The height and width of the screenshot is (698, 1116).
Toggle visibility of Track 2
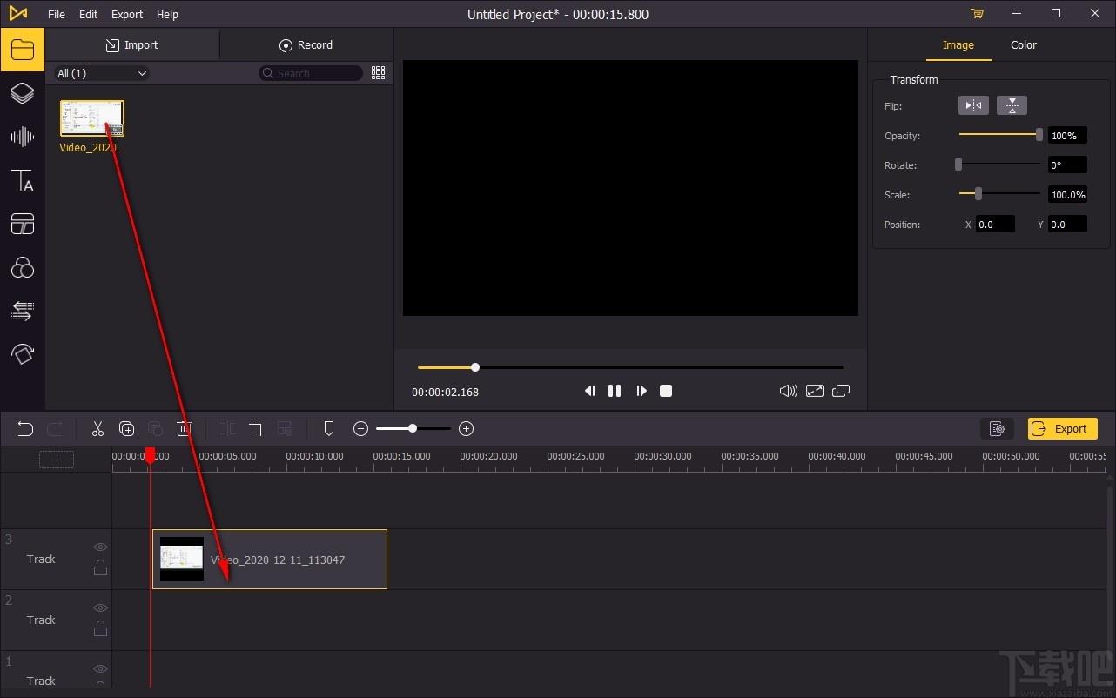point(100,608)
